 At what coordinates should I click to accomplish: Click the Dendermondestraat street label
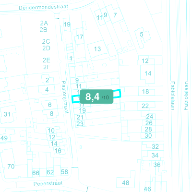click(43, 7)
